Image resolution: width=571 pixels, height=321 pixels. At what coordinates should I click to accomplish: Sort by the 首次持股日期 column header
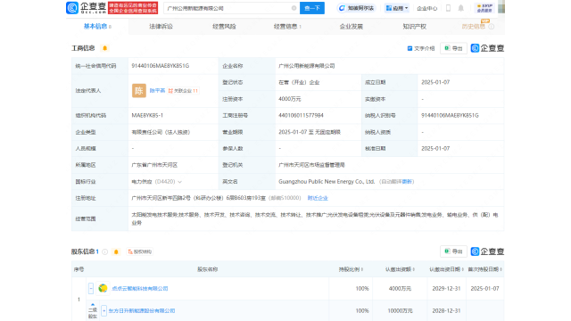tap(484, 269)
